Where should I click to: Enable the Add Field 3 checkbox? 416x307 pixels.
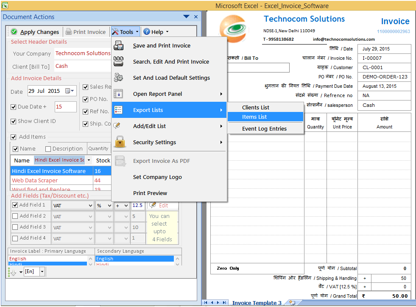coord(15,227)
